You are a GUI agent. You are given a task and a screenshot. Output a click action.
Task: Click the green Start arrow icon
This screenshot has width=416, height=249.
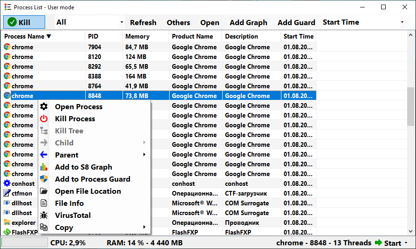tap(378, 242)
